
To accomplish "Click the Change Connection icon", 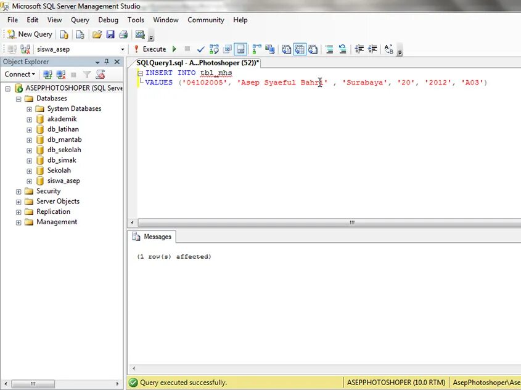I will pyautogui.click(x=25, y=49).
